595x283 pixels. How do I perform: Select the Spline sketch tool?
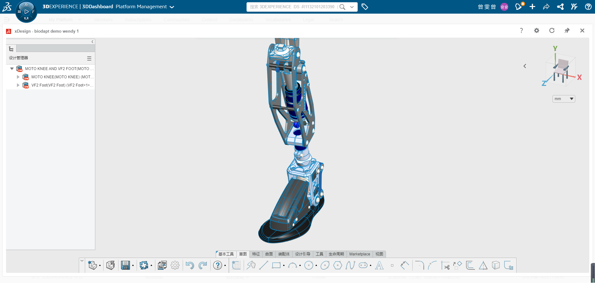pyautogui.click(x=350, y=265)
